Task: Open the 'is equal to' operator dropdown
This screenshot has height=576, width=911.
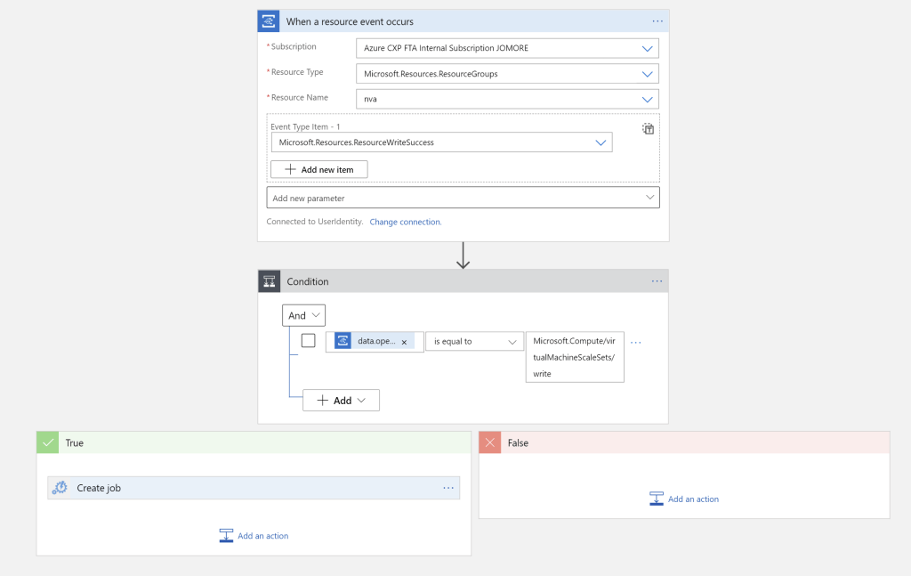Action: point(474,341)
